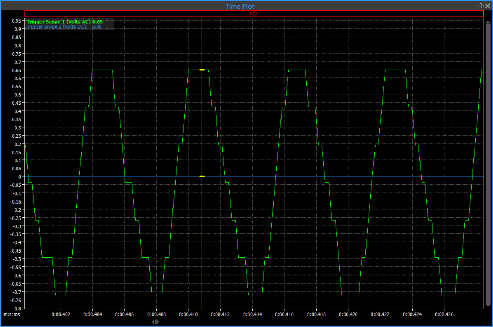Click the vertical scrollbar down arrow
Image resolution: width=493 pixels, height=327 pixels.
coord(488,305)
